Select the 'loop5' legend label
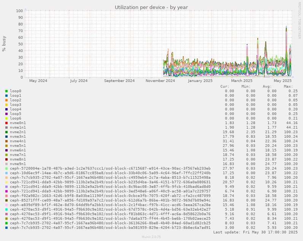Screen dimensions: 303x241 click(x=16, y=114)
